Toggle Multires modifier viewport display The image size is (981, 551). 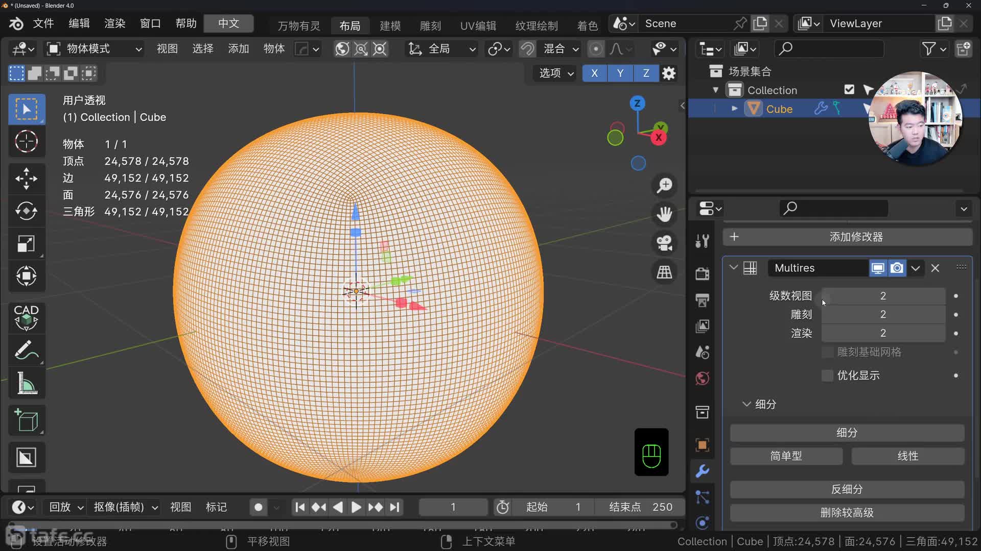878,268
